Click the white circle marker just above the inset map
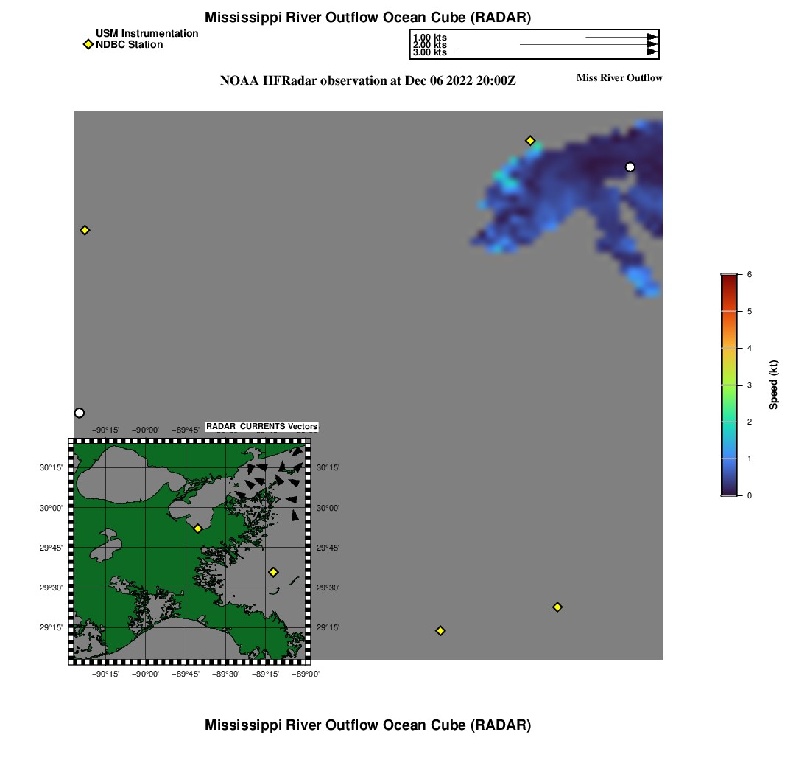This screenshot has height=774, width=810. point(80,413)
